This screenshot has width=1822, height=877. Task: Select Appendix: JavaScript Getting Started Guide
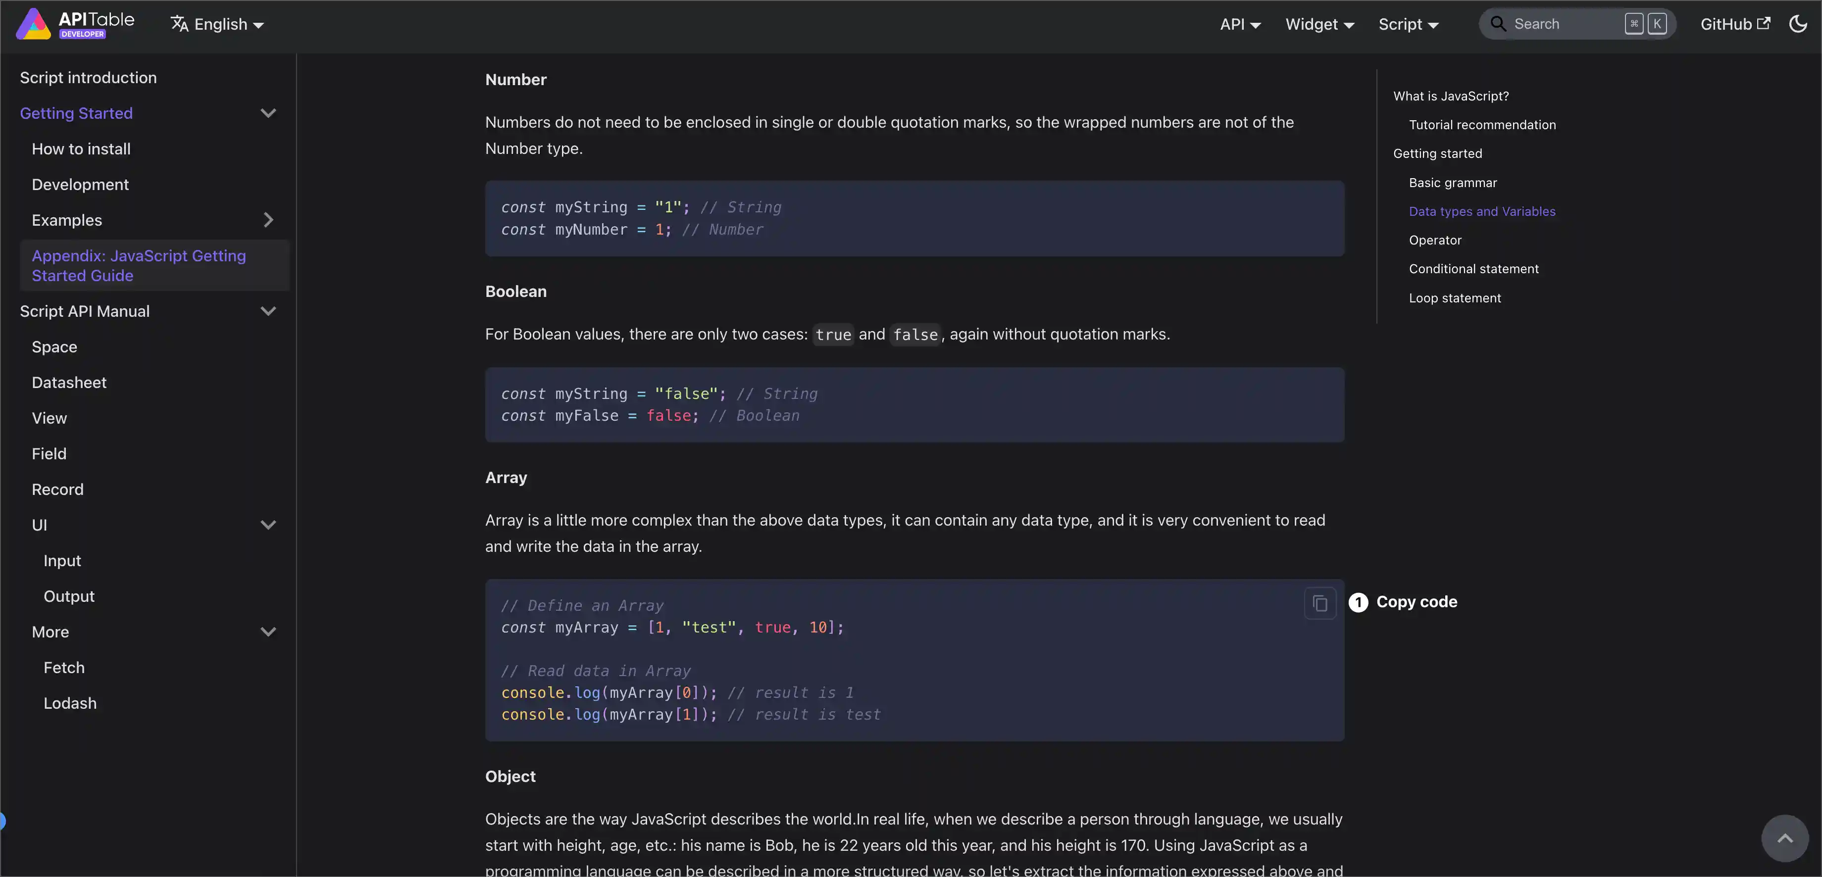(139, 265)
